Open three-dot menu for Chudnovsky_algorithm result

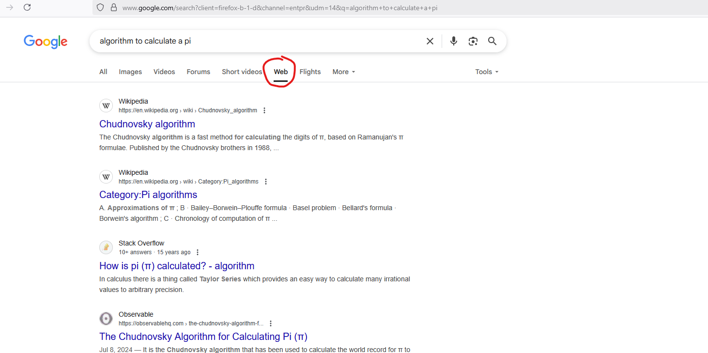264,110
